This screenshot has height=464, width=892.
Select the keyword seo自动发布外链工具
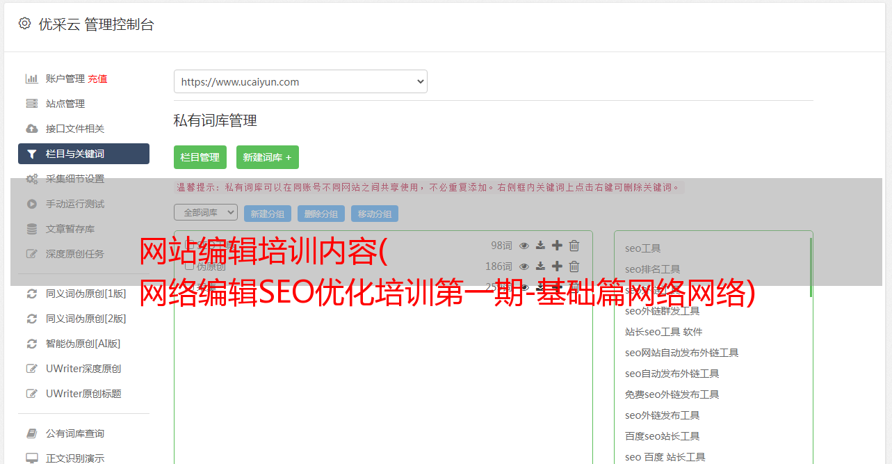672,374
